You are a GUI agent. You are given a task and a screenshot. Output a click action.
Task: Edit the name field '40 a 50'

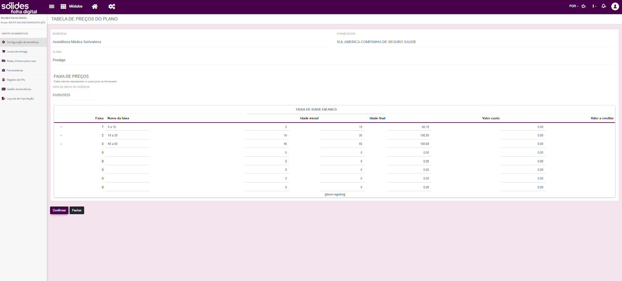tap(128, 144)
